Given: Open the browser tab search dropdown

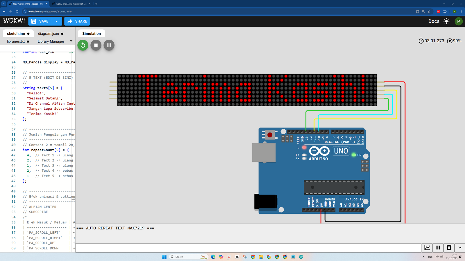Looking at the screenshot, I should pos(3,4).
